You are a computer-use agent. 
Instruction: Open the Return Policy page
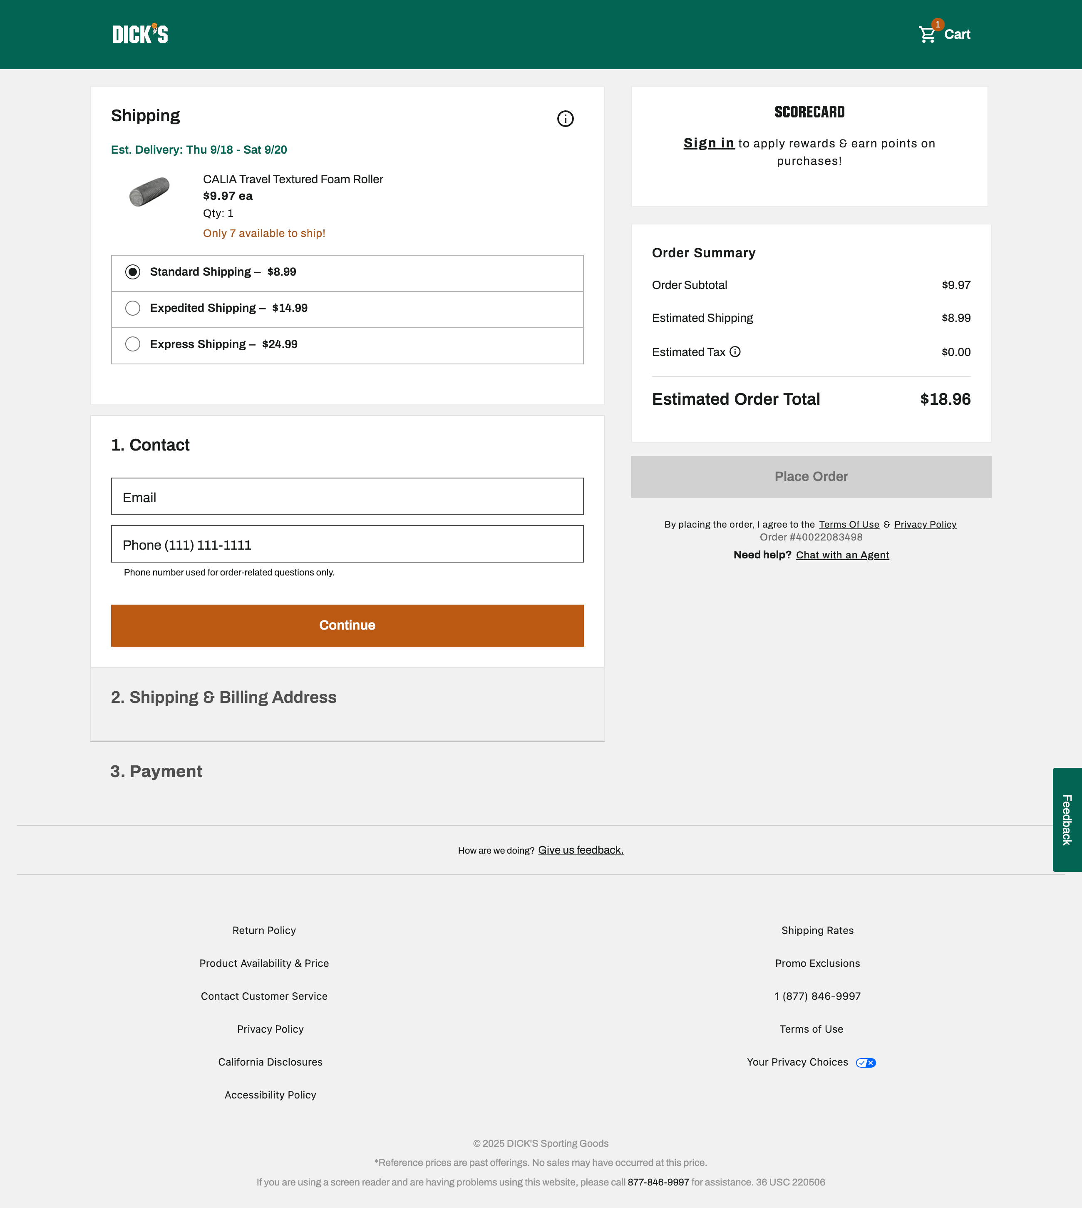coord(264,930)
